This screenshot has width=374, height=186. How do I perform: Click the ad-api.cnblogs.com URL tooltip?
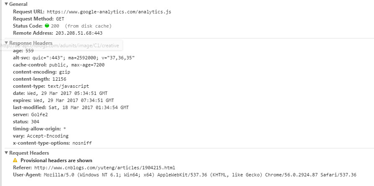[x=61, y=45]
